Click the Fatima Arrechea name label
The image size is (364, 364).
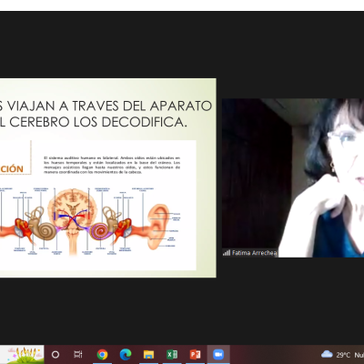(x=254, y=253)
